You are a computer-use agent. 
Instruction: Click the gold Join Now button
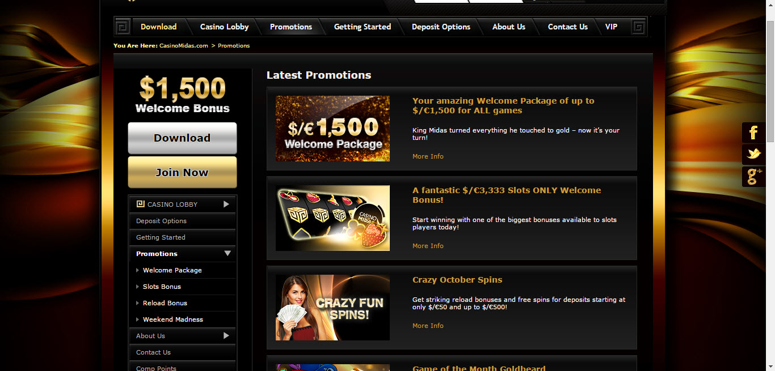pyautogui.click(x=182, y=172)
